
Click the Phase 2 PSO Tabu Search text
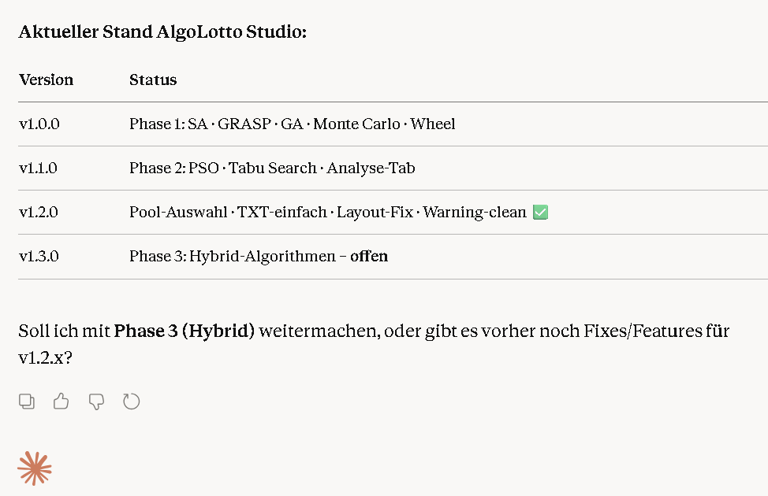pyautogui.click(x=272, y=168)
